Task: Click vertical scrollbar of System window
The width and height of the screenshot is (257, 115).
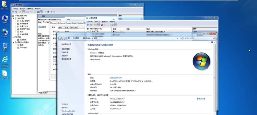Action: coord(215,78)
